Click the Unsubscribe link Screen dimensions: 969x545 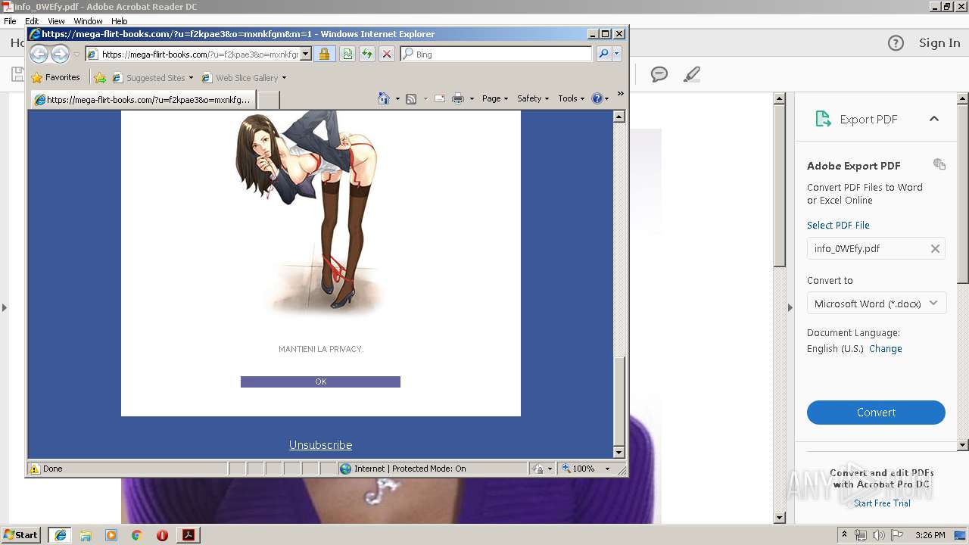pos(320,445)
